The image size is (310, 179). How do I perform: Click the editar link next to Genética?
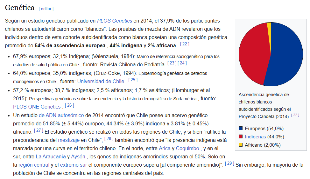pyautogui.click(x=46, y=9)
